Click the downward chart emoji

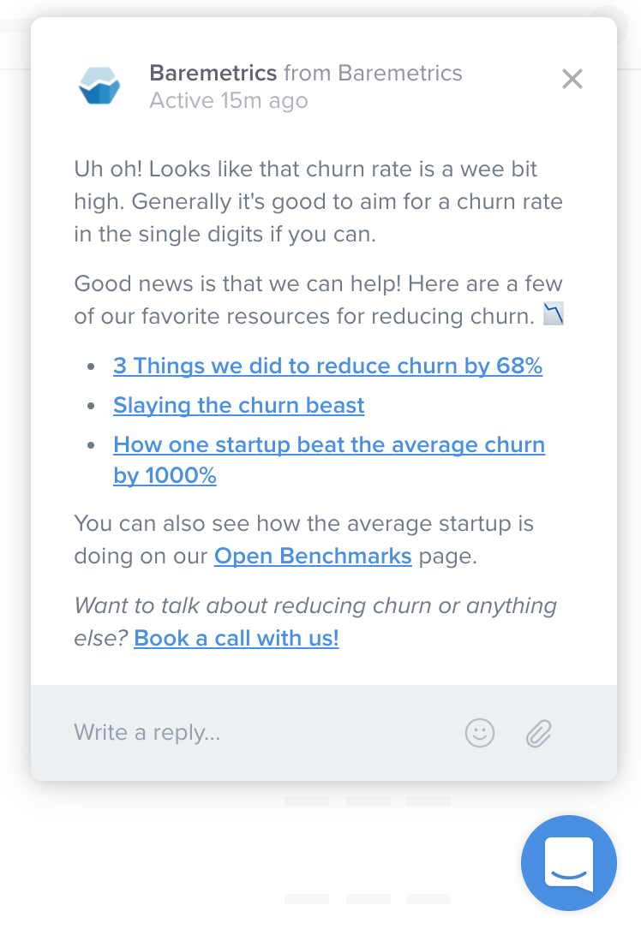554,314
